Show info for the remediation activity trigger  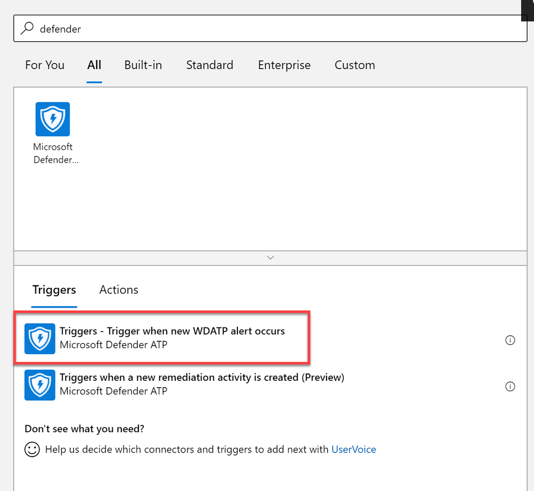(x=510, y=386)
